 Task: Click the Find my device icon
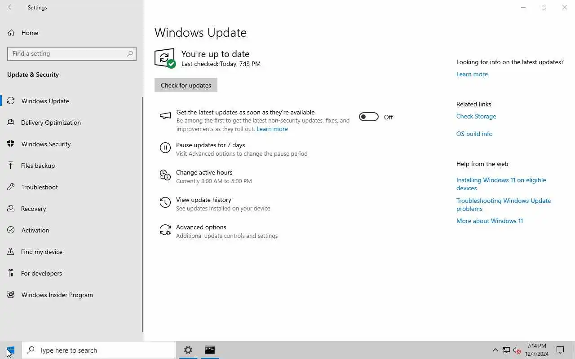click(11, 252)
